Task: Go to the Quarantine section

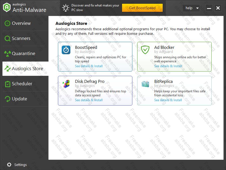Action: click(25, 54)
